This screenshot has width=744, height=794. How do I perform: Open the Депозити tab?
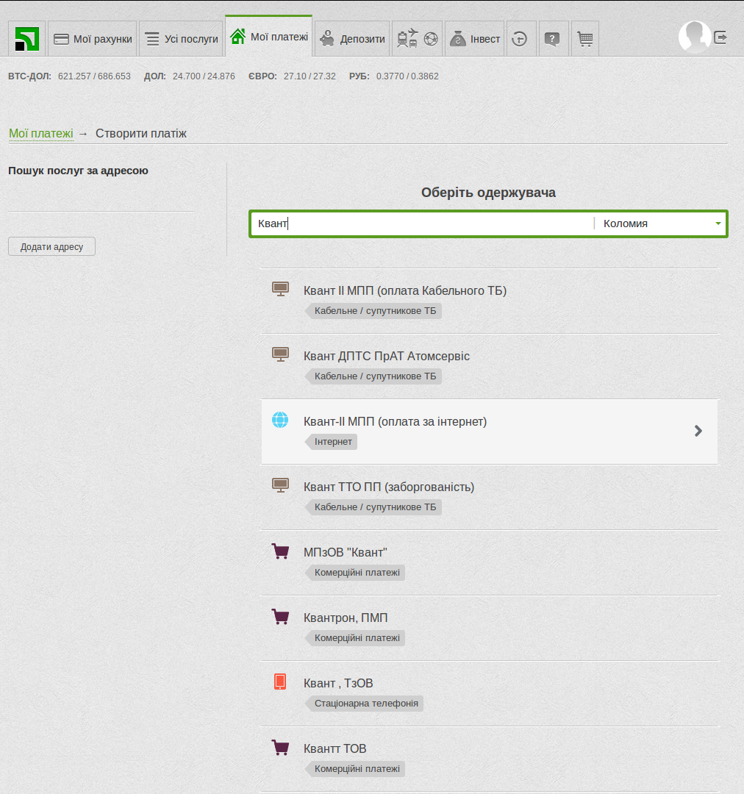click(353, 39)
